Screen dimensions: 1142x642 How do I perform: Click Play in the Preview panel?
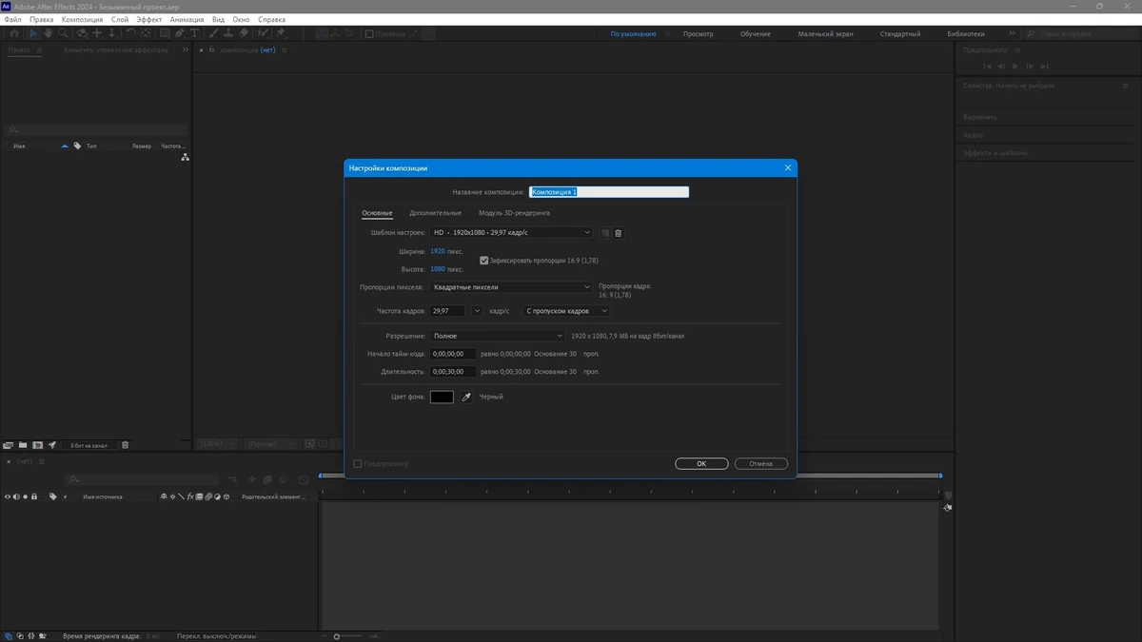pos(1015,66)
